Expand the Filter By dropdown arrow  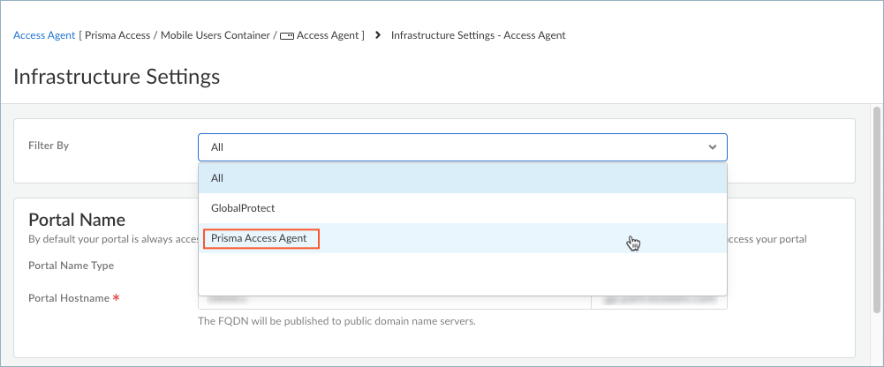[x=713, y=147]
